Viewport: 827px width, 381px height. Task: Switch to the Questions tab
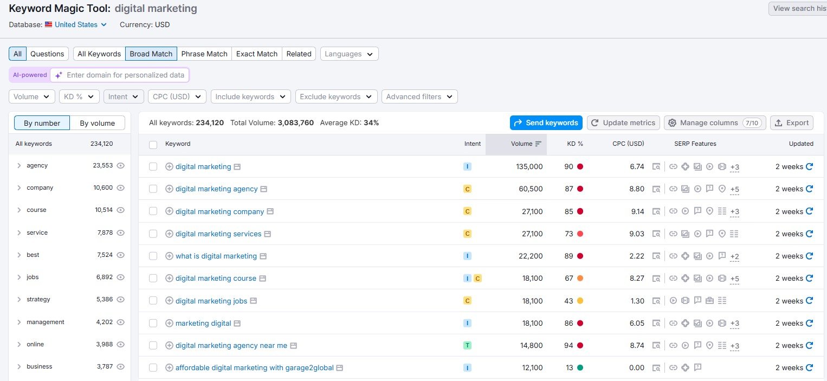[x=47, y=54]
